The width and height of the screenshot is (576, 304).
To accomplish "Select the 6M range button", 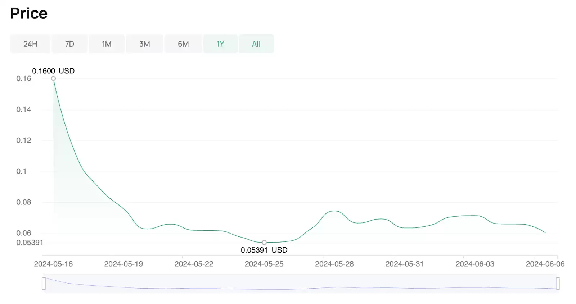I will 183,44.
